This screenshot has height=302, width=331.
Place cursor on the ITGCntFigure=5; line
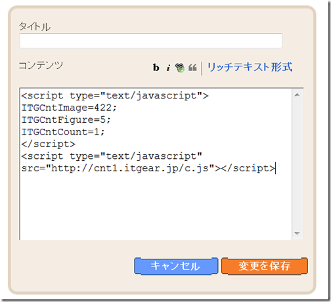click(x=66, y=119)
